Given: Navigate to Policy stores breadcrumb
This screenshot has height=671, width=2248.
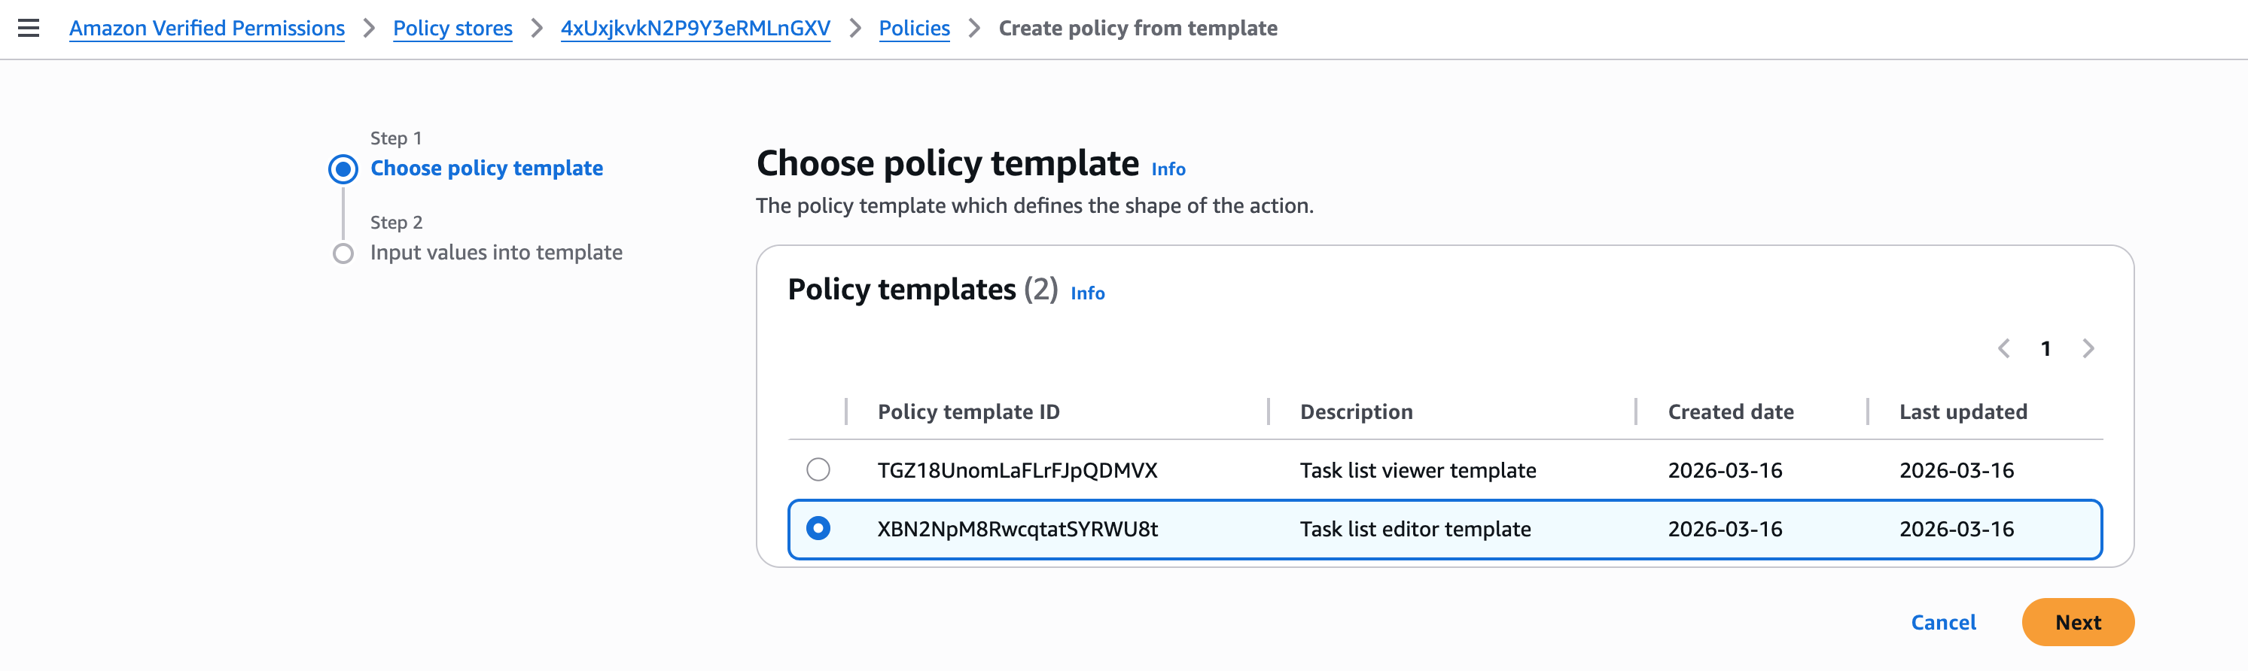Looking at the screenshot, I should point(452,28).
